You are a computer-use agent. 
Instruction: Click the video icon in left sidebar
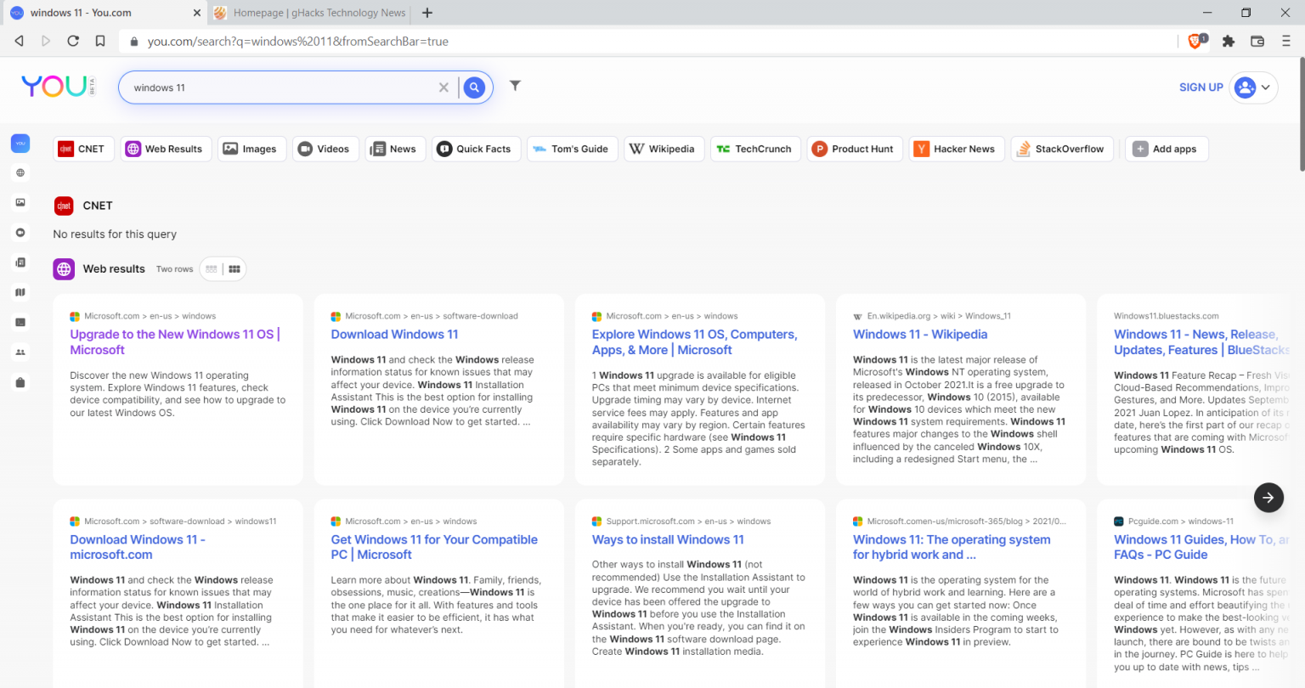(x=20, y=232)
